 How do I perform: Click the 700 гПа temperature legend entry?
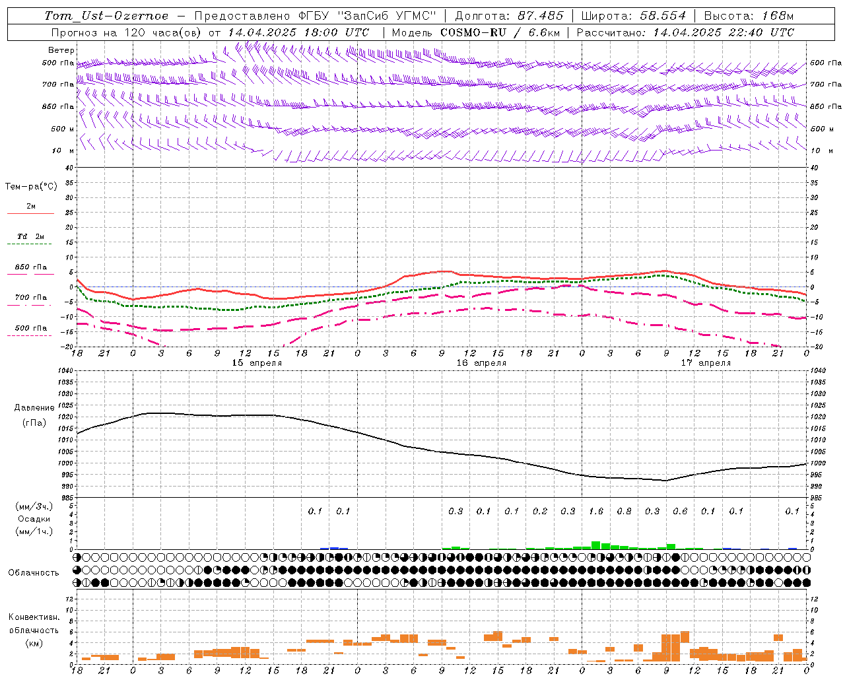click(x=31, y=298)
